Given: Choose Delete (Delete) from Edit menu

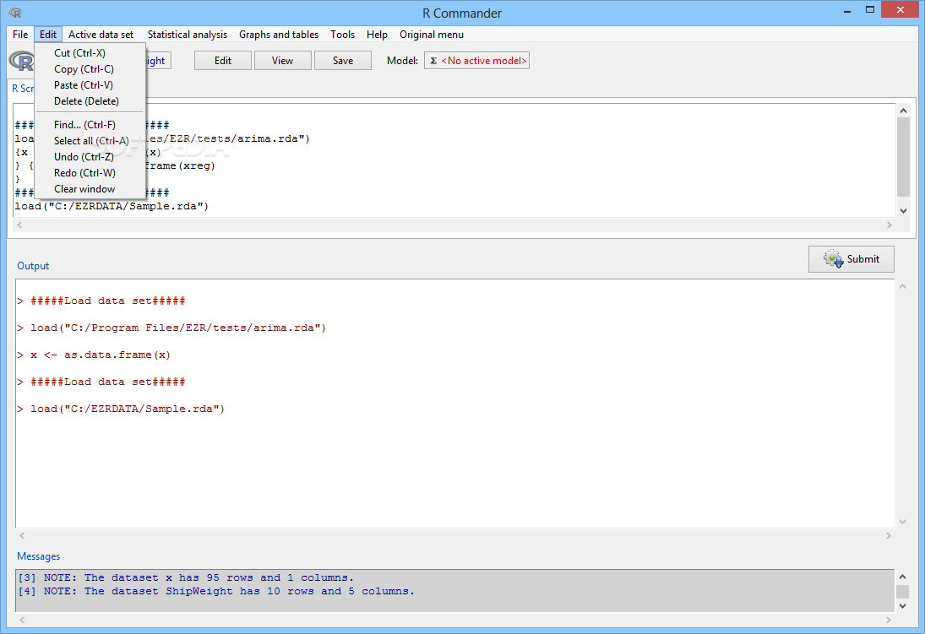Looking at the screenshot, I should point(90,100).
